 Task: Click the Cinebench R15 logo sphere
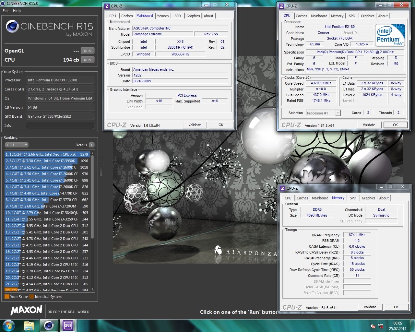(x=12, y=27)
